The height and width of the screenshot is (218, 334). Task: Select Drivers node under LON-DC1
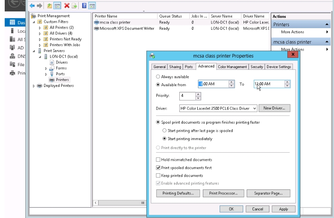(x=61, y=62)
